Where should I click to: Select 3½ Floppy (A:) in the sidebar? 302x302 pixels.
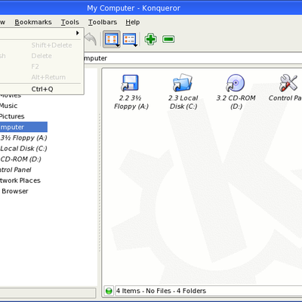pos(23,138)
